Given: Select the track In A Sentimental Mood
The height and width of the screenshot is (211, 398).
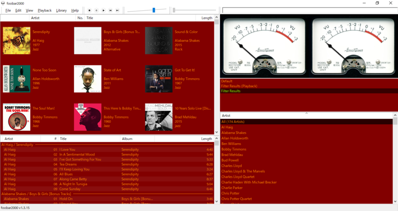Looking at the screenshot, I should click(107, 155).
